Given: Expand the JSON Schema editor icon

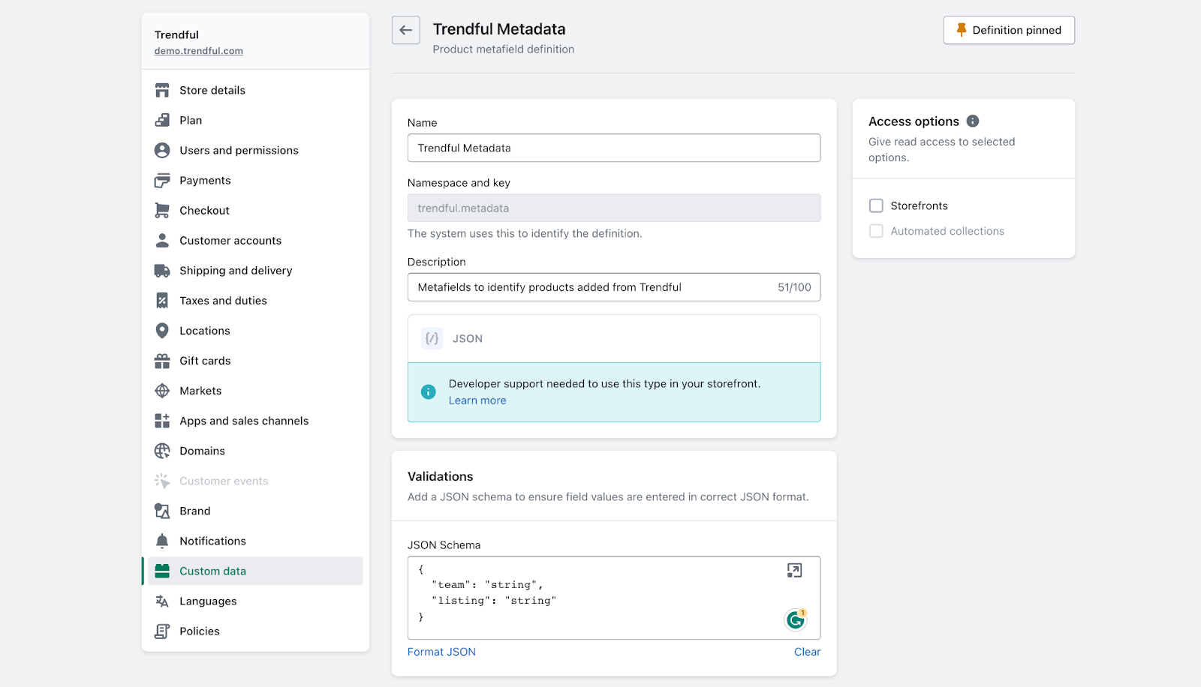Looking at the screenshot, I should click(794, 571).
